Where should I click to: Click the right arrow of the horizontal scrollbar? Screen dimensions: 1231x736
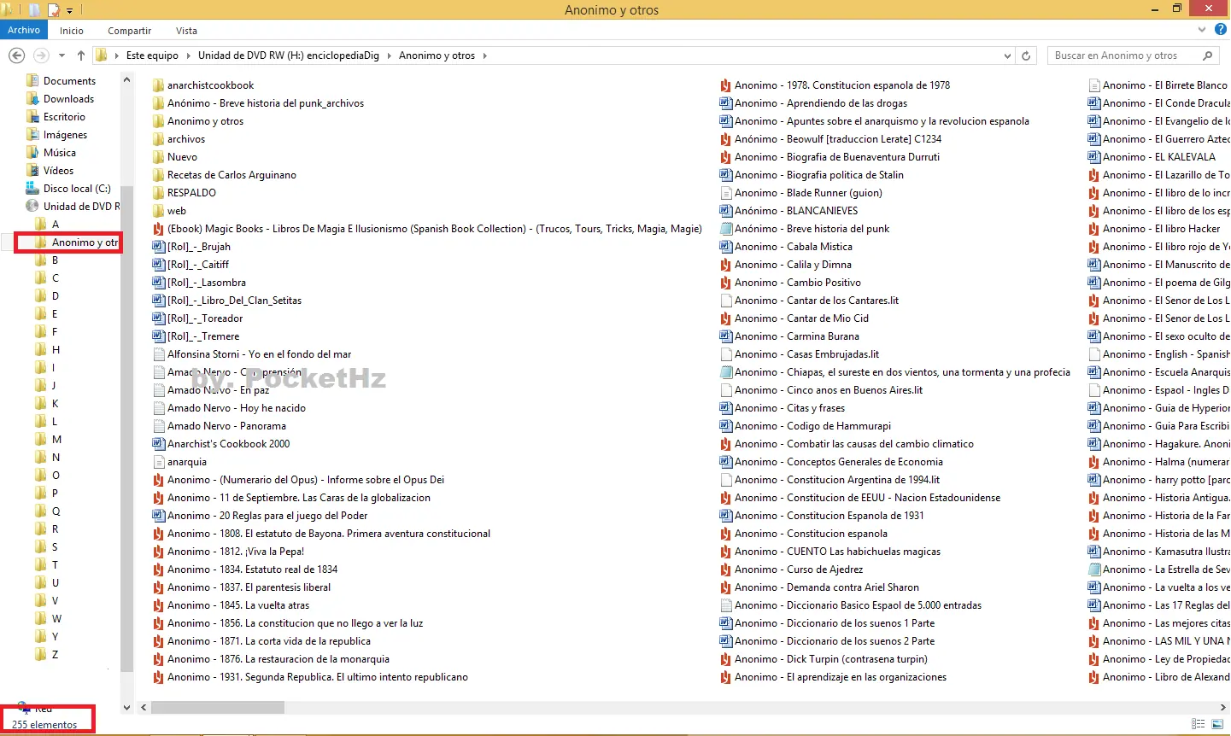click(1223, 707)
